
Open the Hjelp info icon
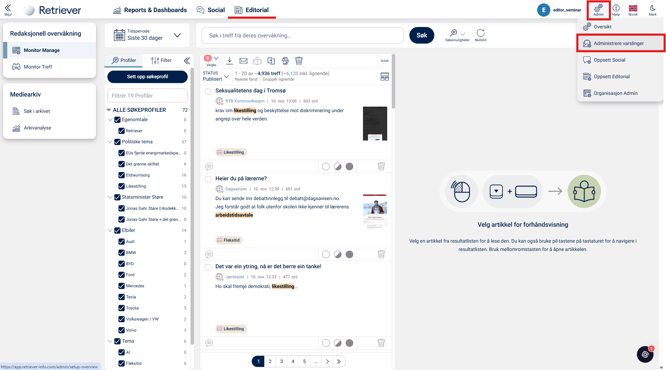pyautogui.click(x=616, y=10)
